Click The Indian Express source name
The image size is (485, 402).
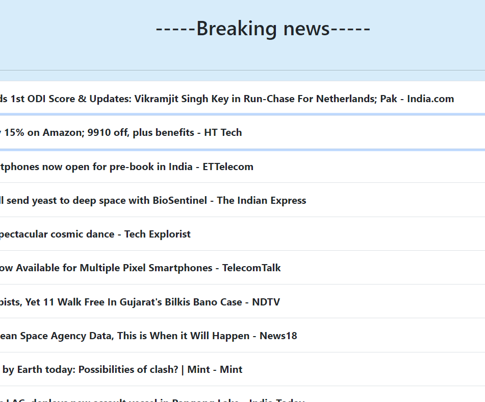coord(261,200)
